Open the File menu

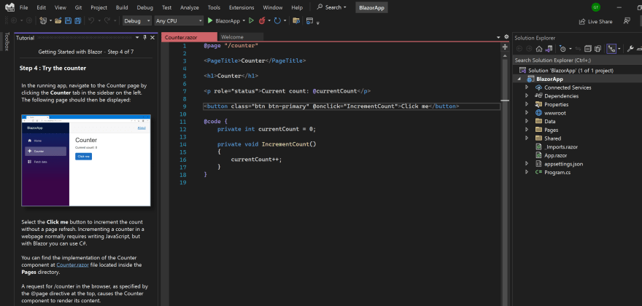(24, 7)
